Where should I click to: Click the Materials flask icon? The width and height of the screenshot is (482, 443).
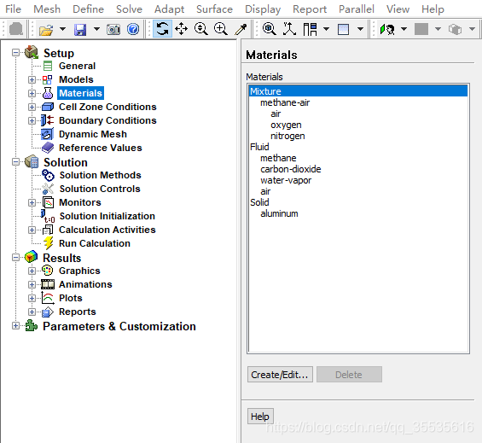(x=48, y=93)
